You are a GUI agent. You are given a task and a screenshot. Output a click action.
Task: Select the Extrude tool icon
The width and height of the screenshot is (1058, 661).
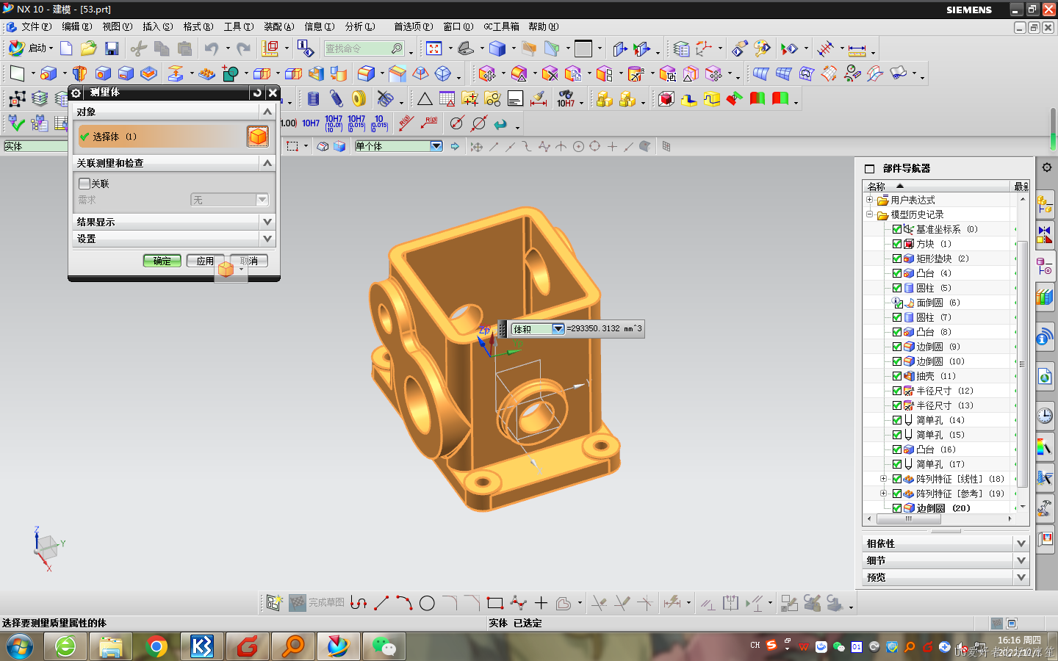48,73
